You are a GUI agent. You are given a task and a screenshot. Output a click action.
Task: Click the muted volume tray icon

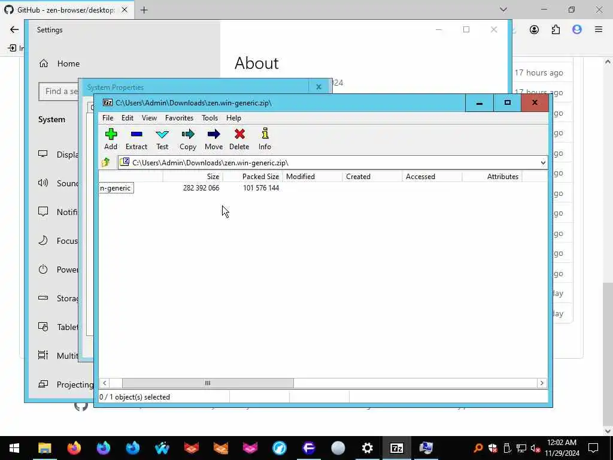click(x=535, y=448)
